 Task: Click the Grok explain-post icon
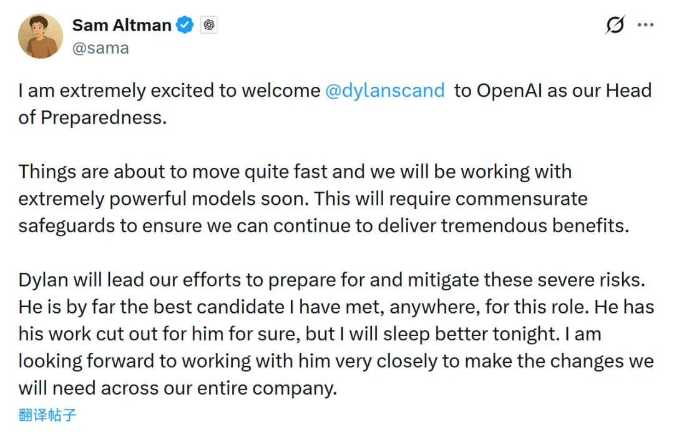coord(615,25)
